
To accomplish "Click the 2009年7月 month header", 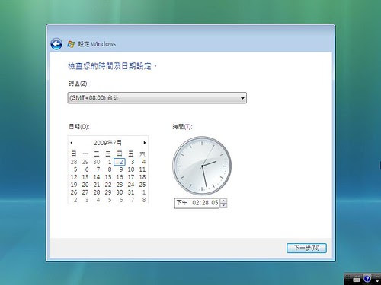I will coord(107,143).
